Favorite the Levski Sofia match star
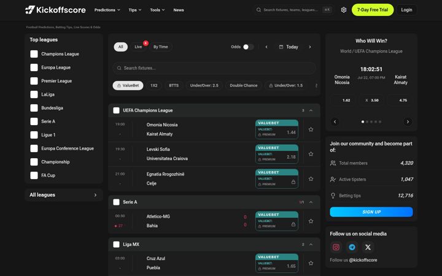The image size is (442, 276). tap(311, 154)
